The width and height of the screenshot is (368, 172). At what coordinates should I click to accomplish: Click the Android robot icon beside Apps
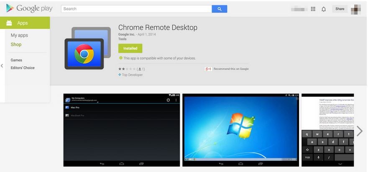click(x=9, y=23)
